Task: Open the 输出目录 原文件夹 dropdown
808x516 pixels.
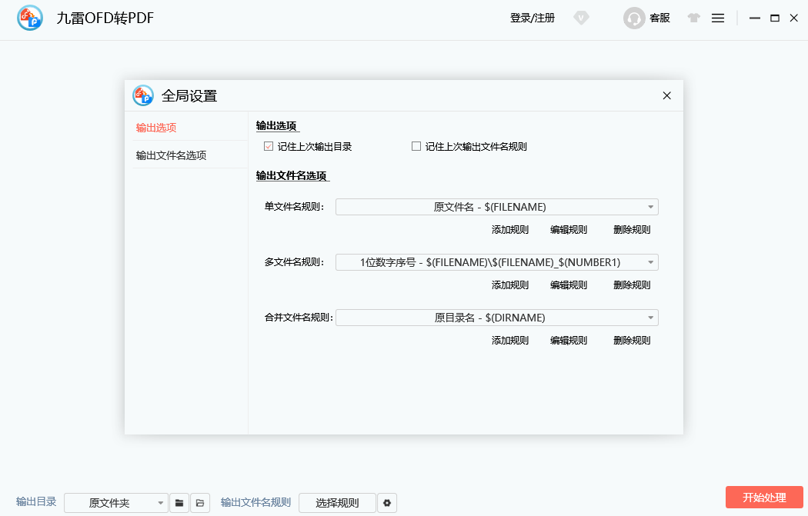Action: click(x=115, y=502)
